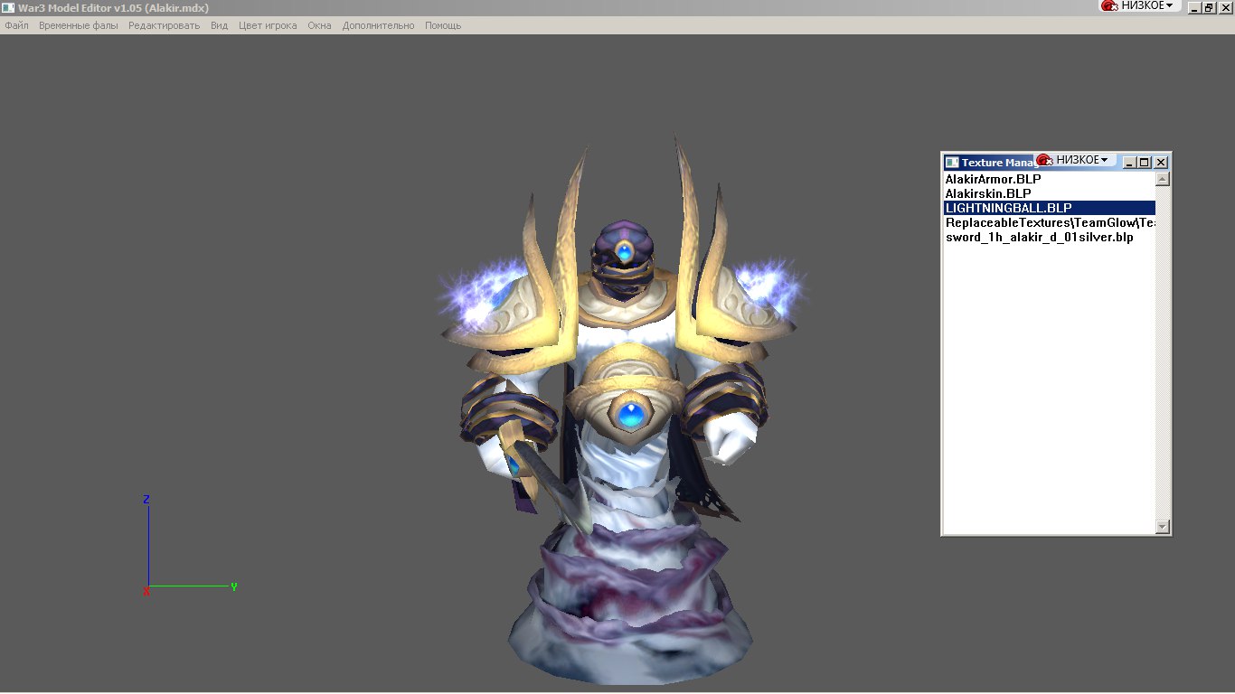Image resolution: width=1235 pixels, height=694 pixels.
Task: Click the Texture Manager window icon
Action: pos(951,163)
